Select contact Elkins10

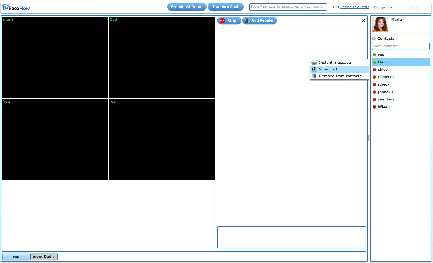(x=401, y=77)
